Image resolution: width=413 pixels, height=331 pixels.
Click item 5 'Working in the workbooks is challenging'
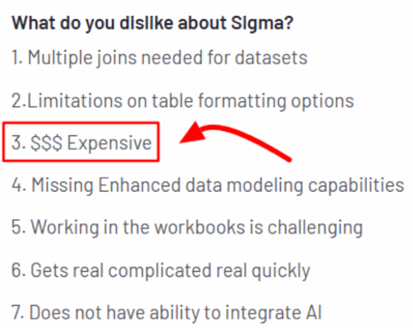pos(187,228)
